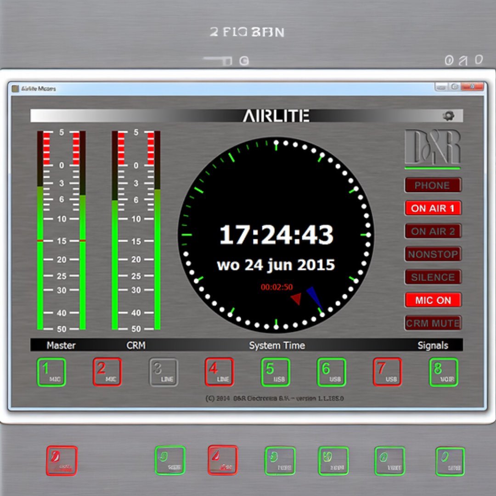
Task: Toggle the MIC ON indicator
Action: (433, 300)
